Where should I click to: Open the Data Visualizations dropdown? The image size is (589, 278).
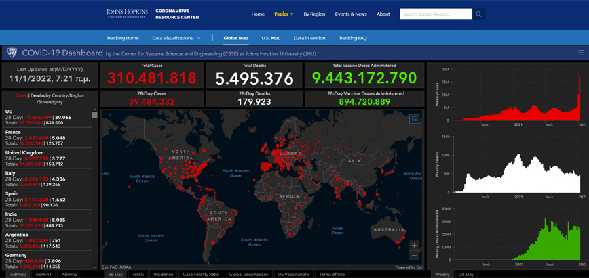coord(176,38)
